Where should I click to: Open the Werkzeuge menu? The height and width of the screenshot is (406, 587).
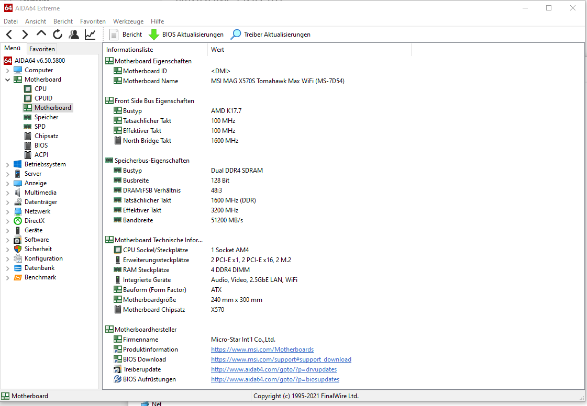128,21
